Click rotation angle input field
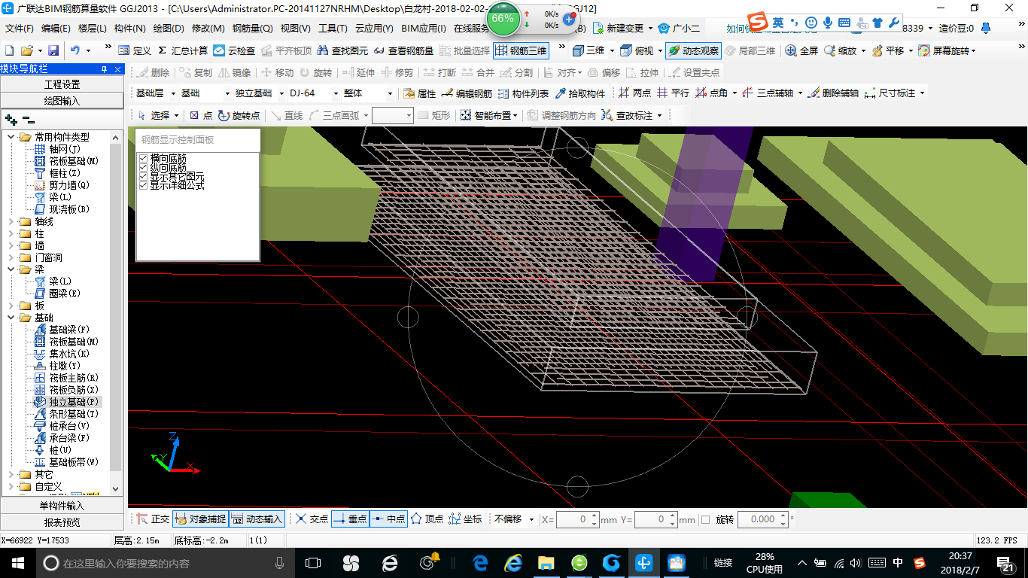 (x=762, y=519)
